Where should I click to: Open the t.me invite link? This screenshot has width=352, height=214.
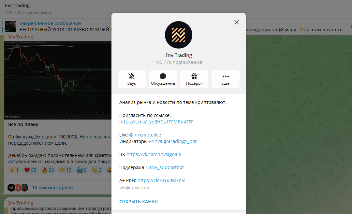click(x=157, y=122)
